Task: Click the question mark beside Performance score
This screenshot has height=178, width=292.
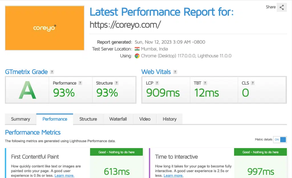Action: [80, 83]
